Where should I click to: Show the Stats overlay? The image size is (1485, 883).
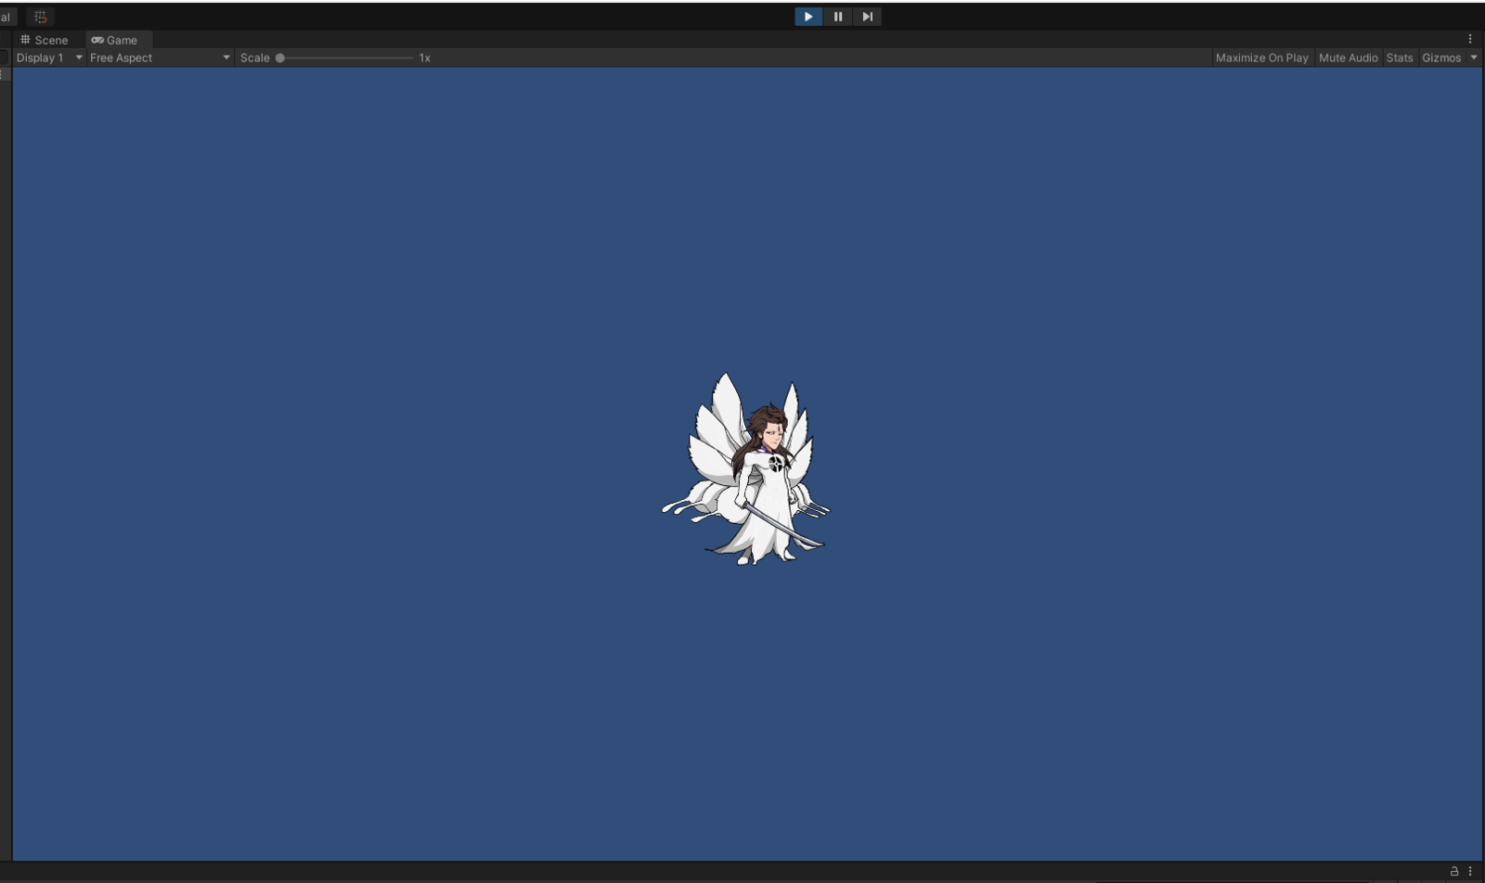(x=1399, y=58)
